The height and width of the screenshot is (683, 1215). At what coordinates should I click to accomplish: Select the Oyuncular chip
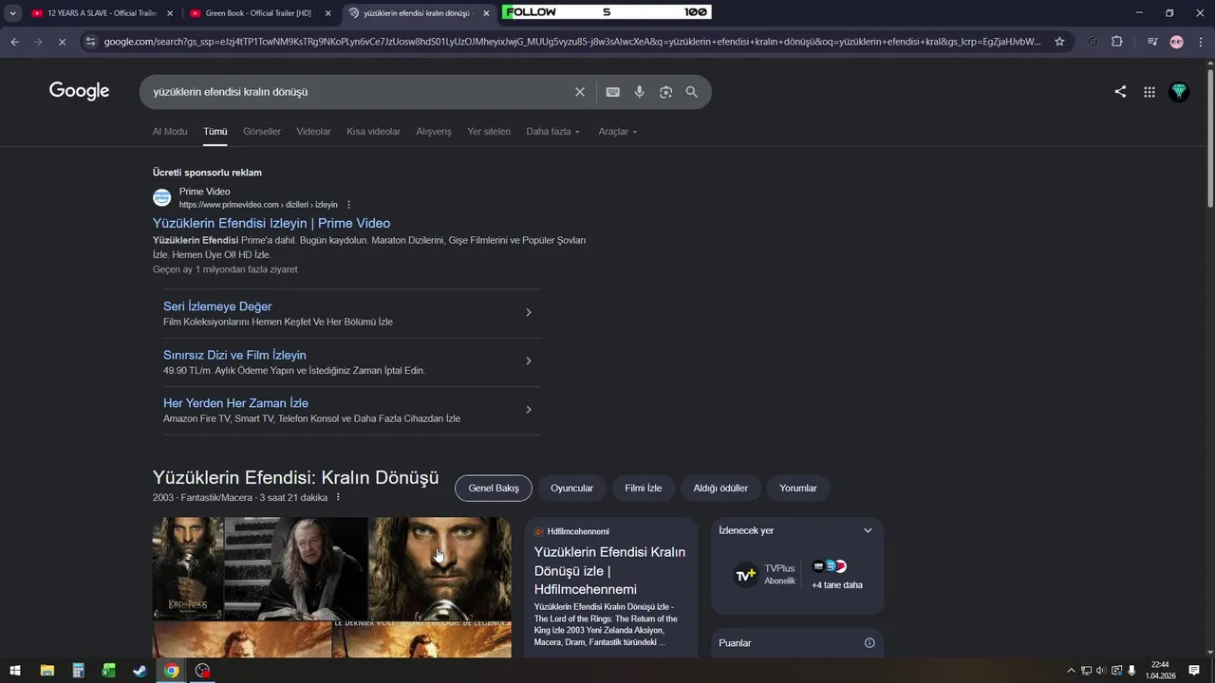[x=571, y=489]
